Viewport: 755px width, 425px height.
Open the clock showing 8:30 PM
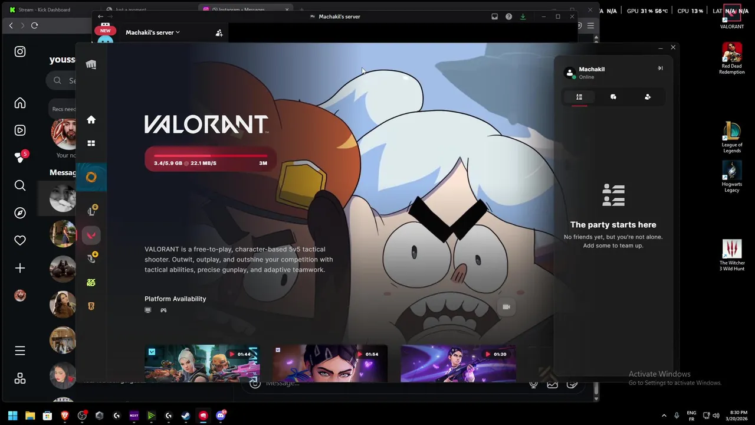[x=736, y=416]
